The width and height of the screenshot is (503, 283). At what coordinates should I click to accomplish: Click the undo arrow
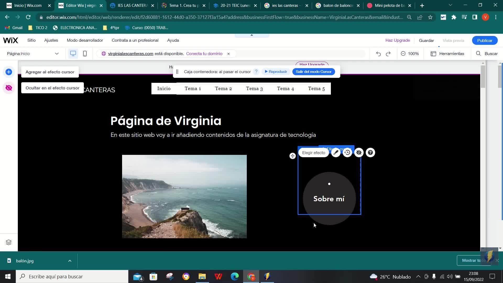(x=378, y=54)
